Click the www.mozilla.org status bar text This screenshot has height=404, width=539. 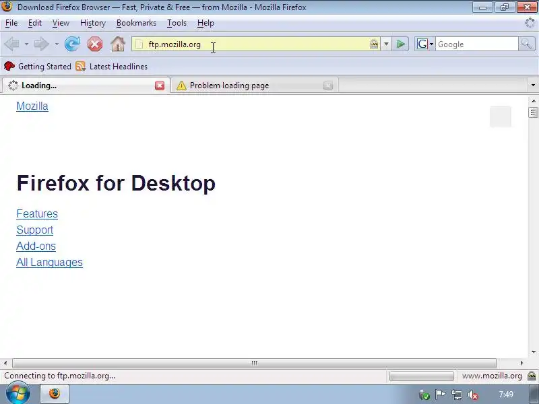click(x=492, y=376)
